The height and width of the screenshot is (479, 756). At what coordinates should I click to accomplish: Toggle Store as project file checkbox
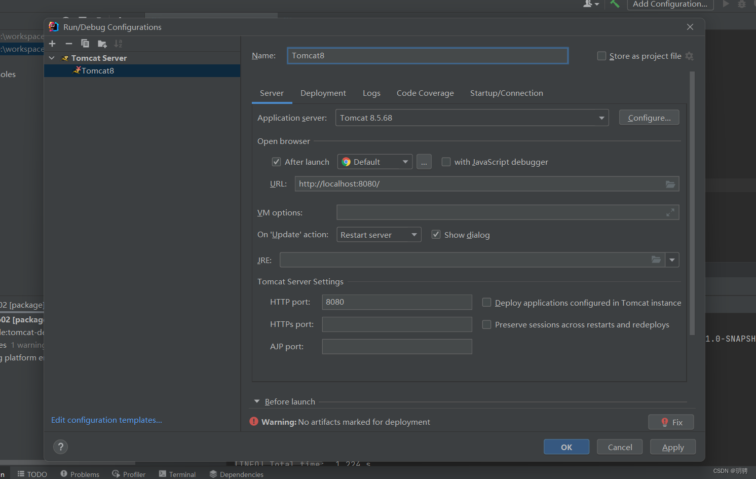(601, 56)
